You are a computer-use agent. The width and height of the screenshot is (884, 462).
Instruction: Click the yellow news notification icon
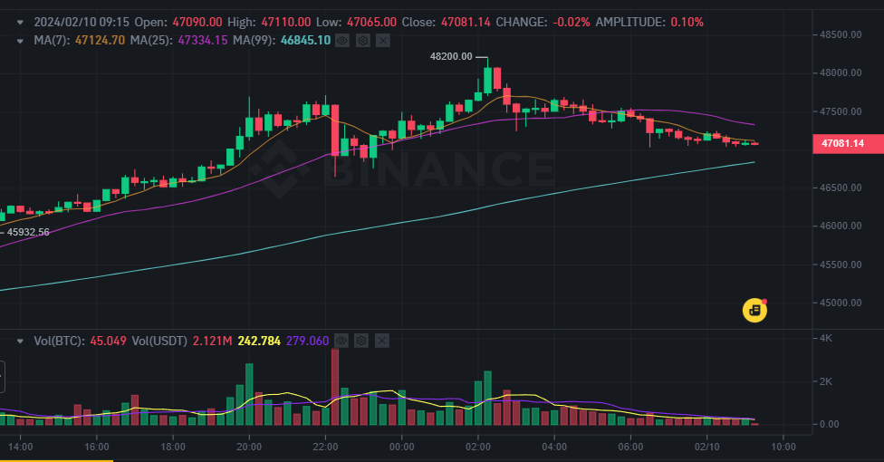(x=754, y=311)
